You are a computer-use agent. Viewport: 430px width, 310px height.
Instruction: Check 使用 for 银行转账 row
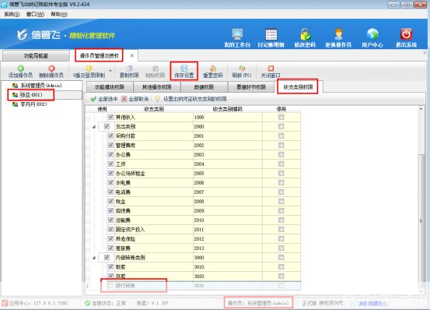click(x=110, y=286)
